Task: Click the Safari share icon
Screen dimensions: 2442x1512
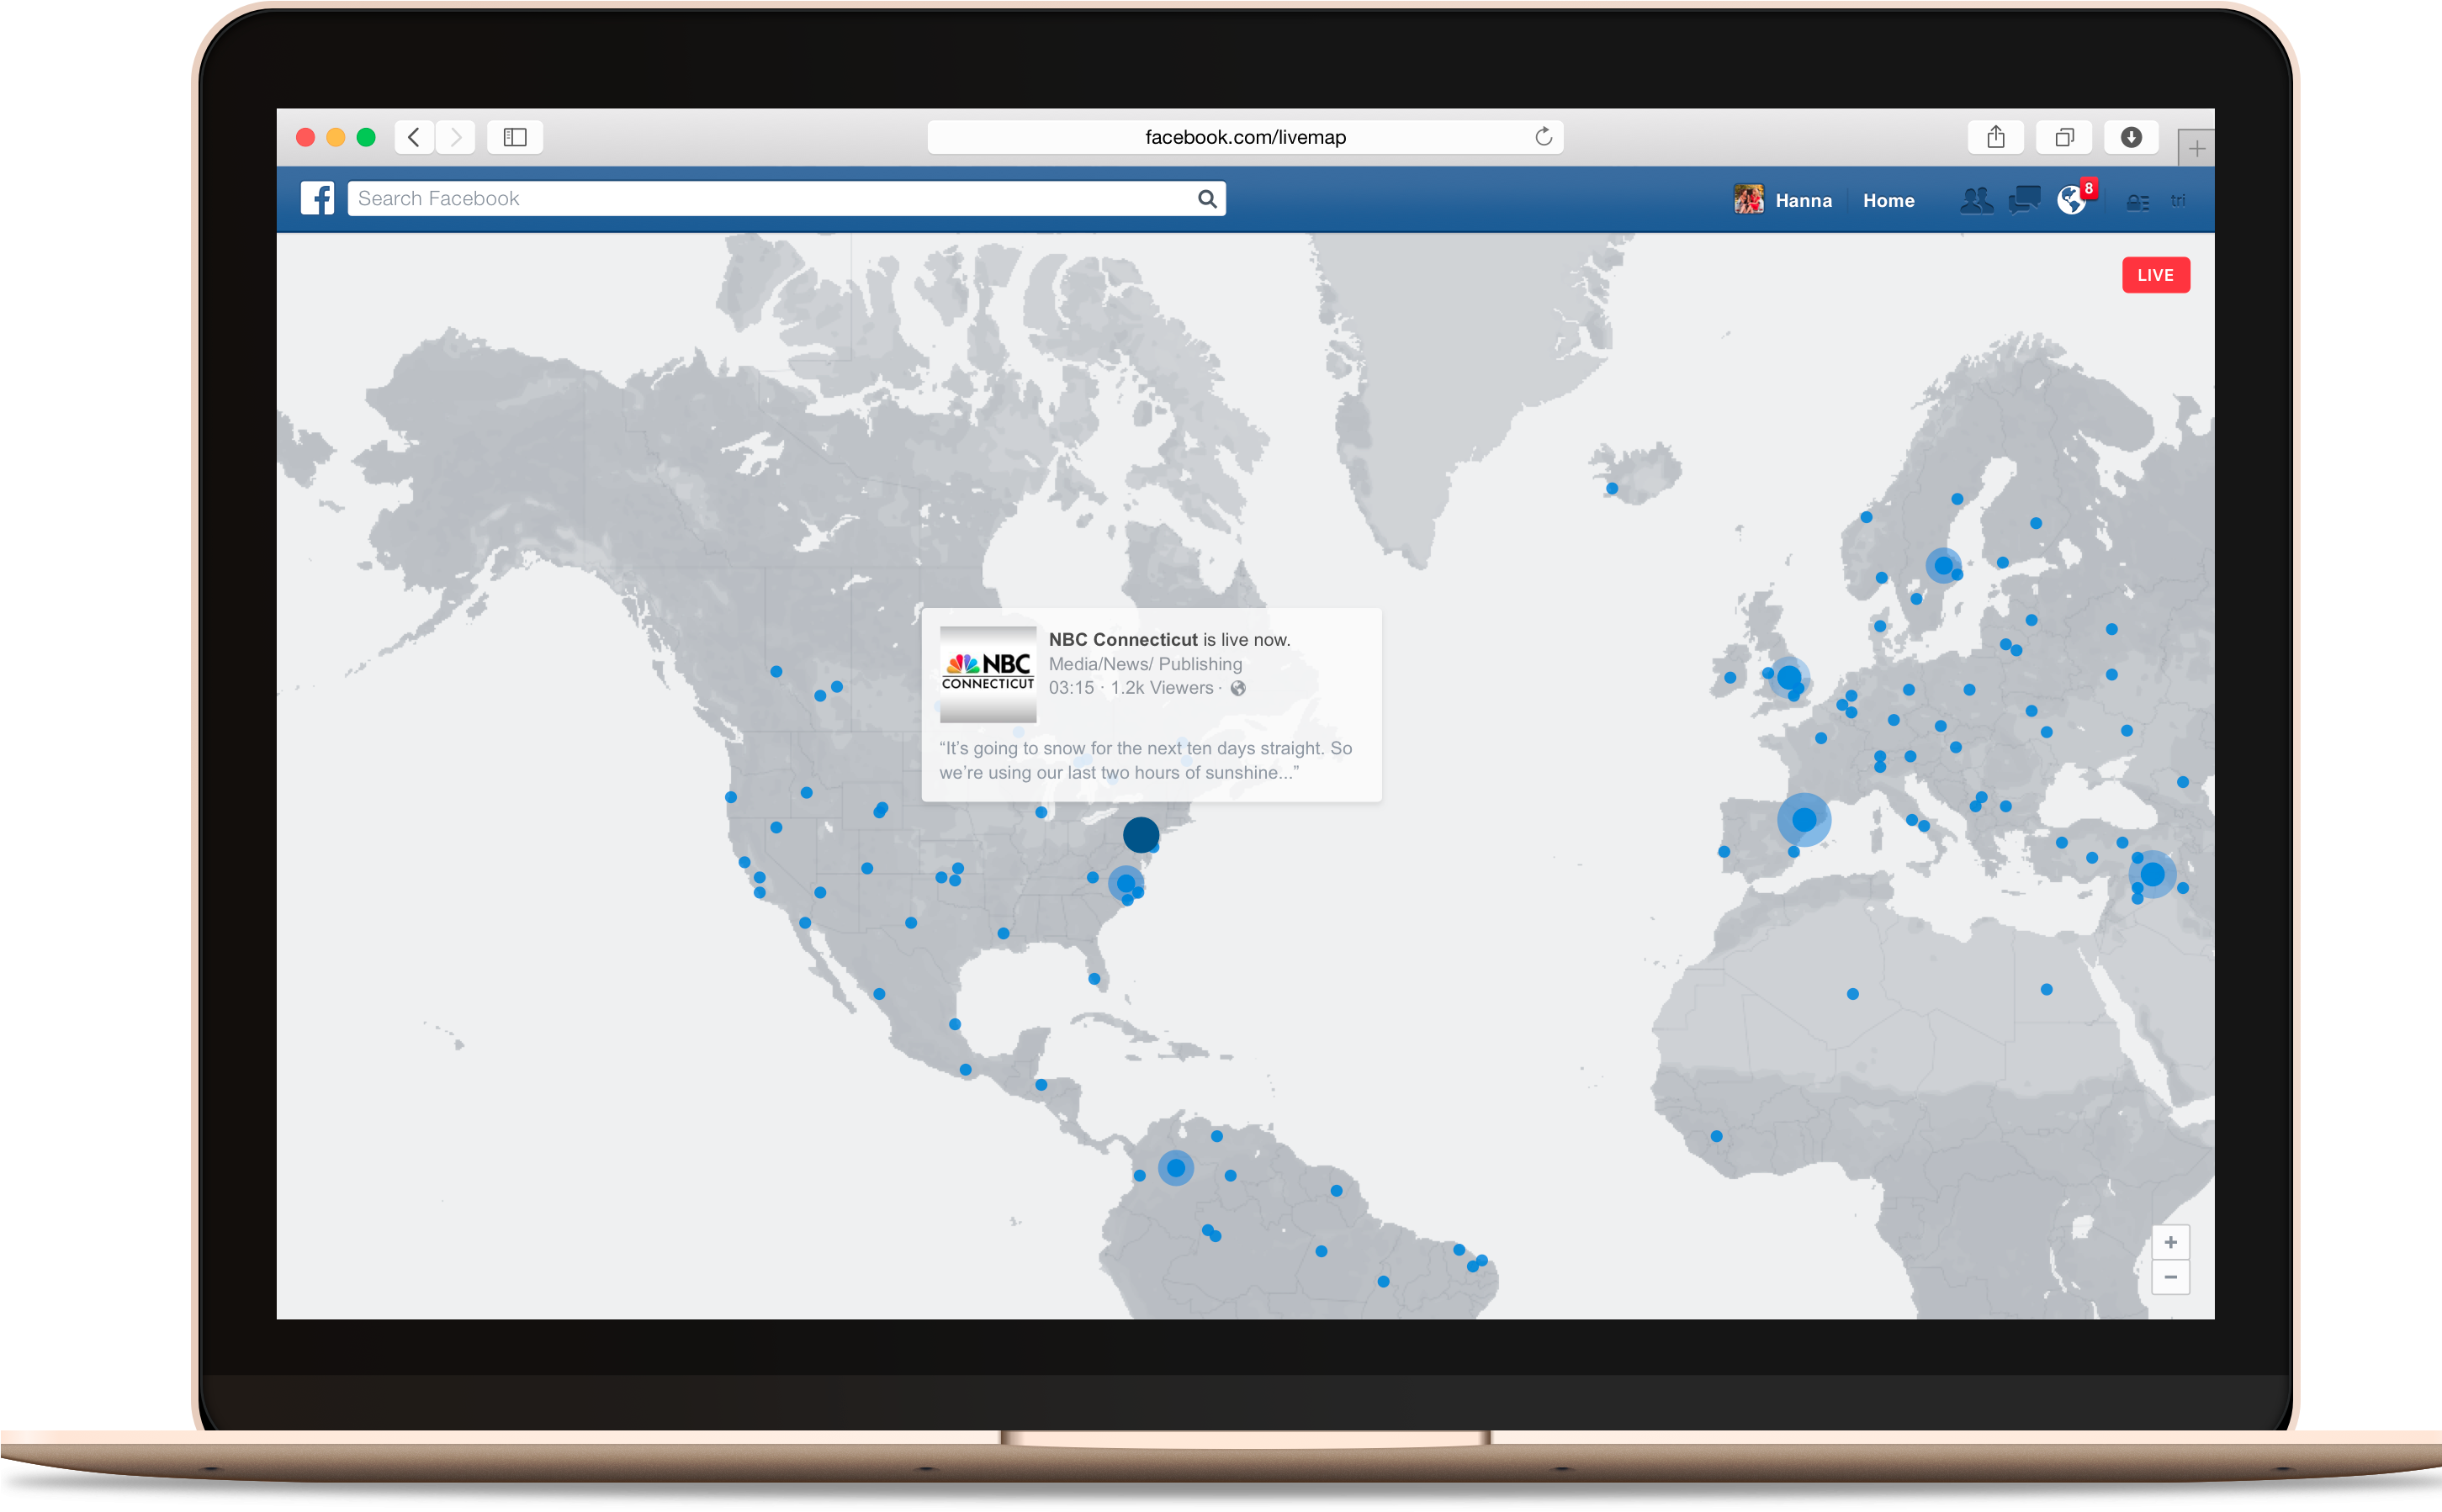Action: (x=1995, y=137)
